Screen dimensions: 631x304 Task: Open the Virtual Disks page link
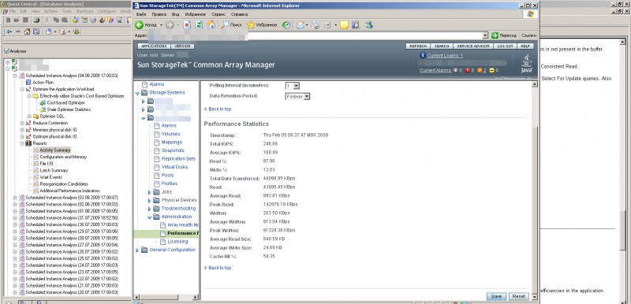pos(174,167)
